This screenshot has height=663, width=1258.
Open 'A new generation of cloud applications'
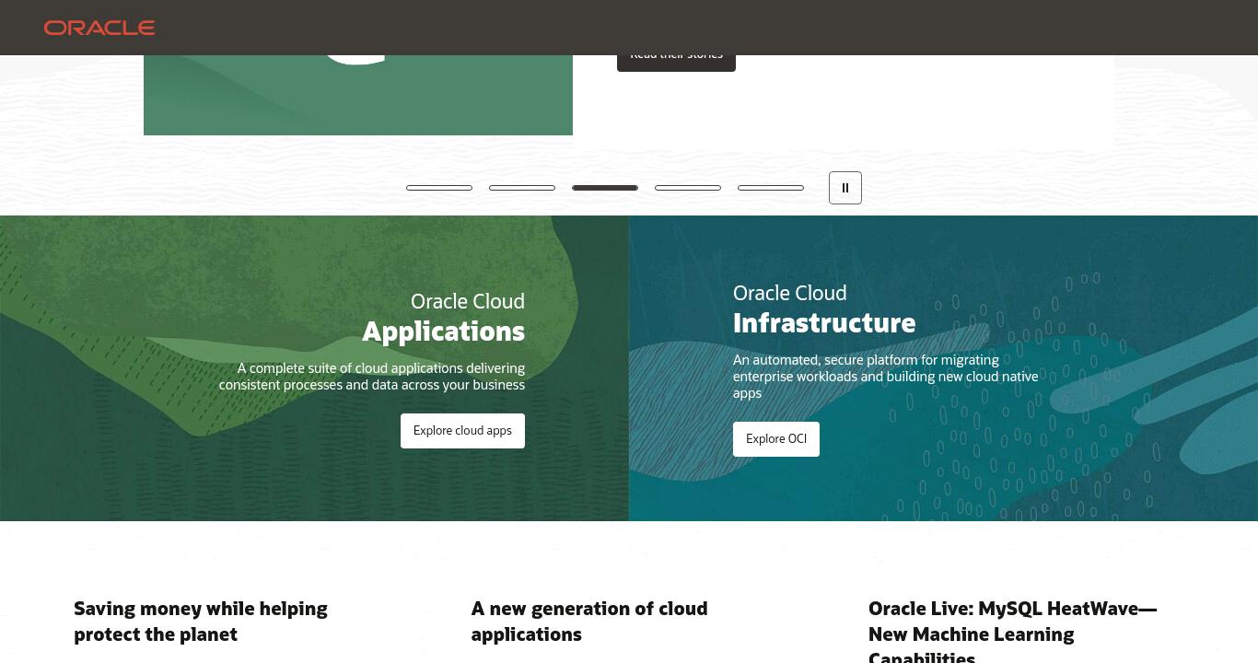589,622
